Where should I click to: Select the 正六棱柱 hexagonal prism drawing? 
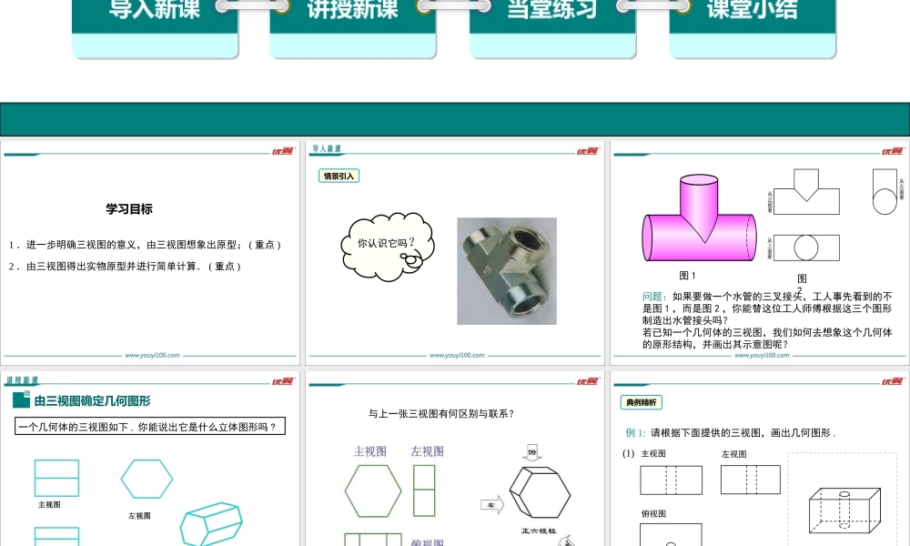[x=539, y=493]
